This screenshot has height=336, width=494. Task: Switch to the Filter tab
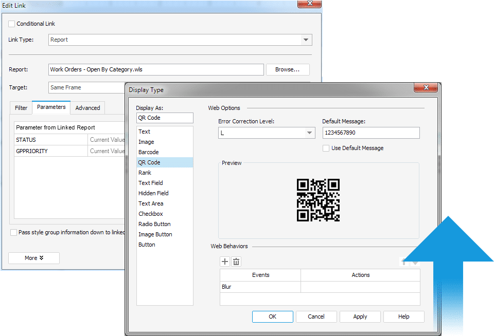click(x=21, y=108)
